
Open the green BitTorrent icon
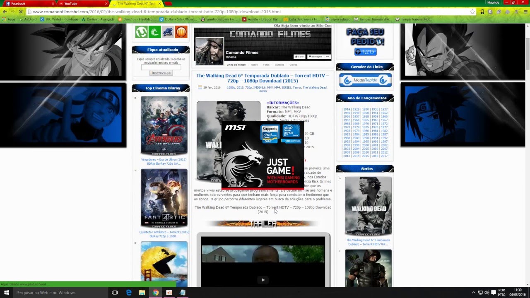click(x=154, y=32)
